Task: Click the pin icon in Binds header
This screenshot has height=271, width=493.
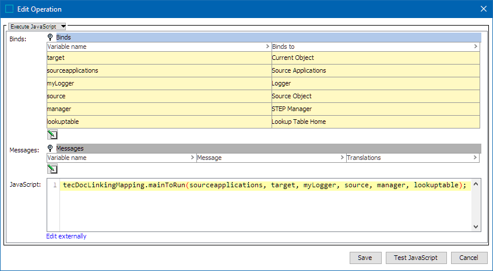Action: [x=50, y=37]
